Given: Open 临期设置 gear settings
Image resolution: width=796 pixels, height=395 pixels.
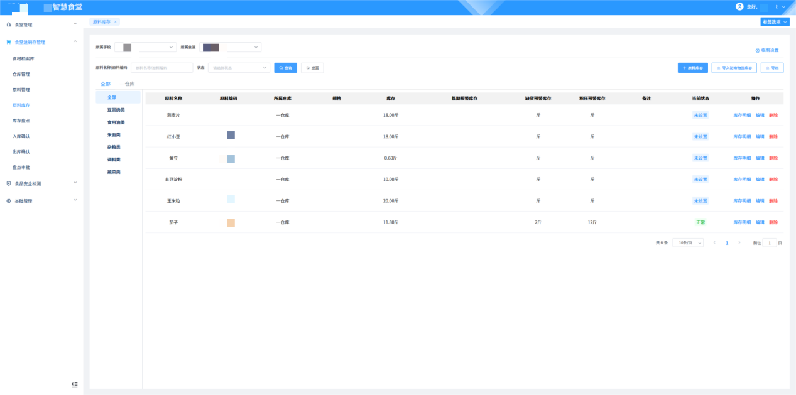Looking at the screenshot, I should pyautogui.click(x=766, y=50).
